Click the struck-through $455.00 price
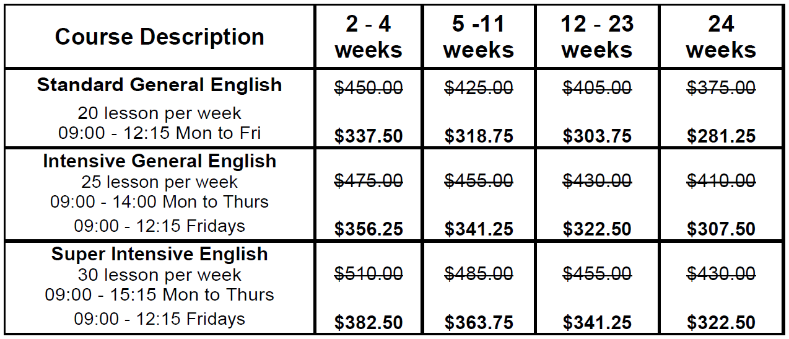This screenshot has height=339, width=789. pos(479,181)
